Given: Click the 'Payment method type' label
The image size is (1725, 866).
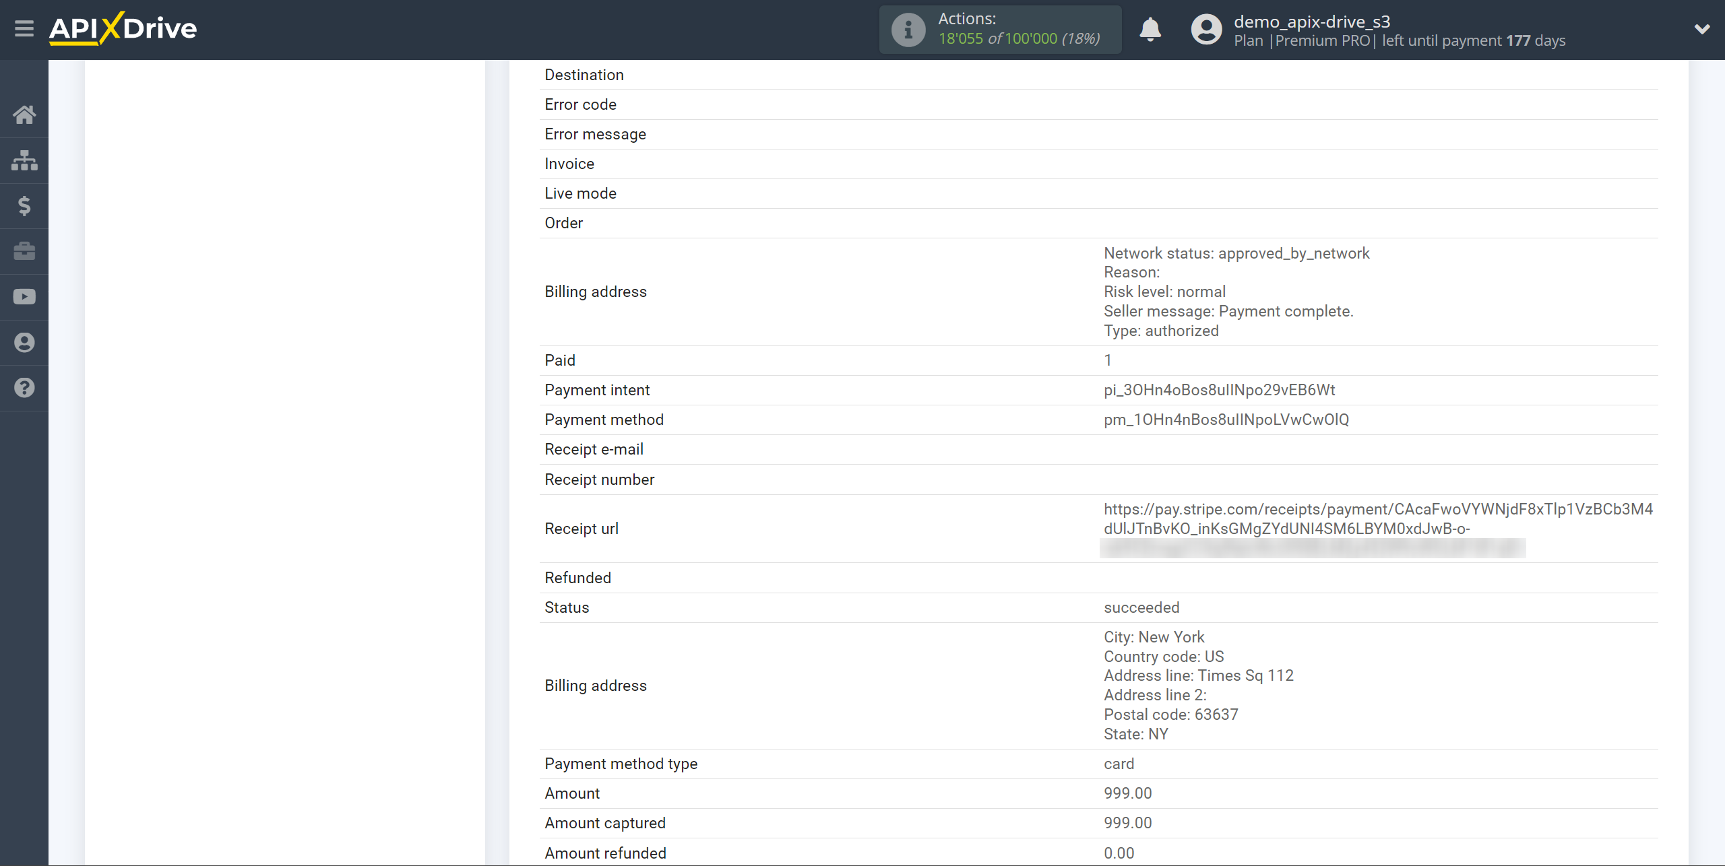Looking at the screenshot, I should (x=621, y=764).
